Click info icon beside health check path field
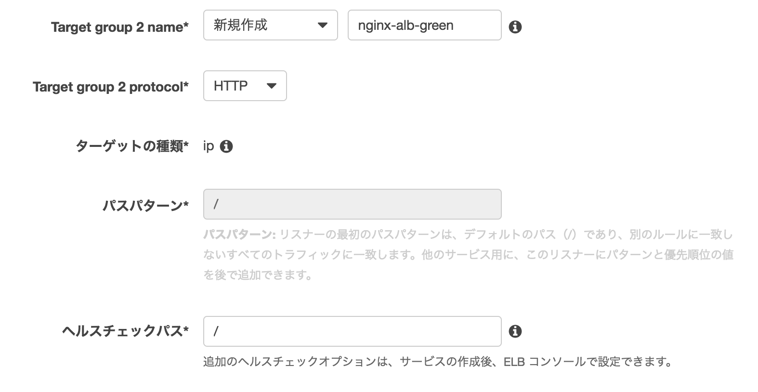This screenshot has height=392, width=758. click(515, 331)
